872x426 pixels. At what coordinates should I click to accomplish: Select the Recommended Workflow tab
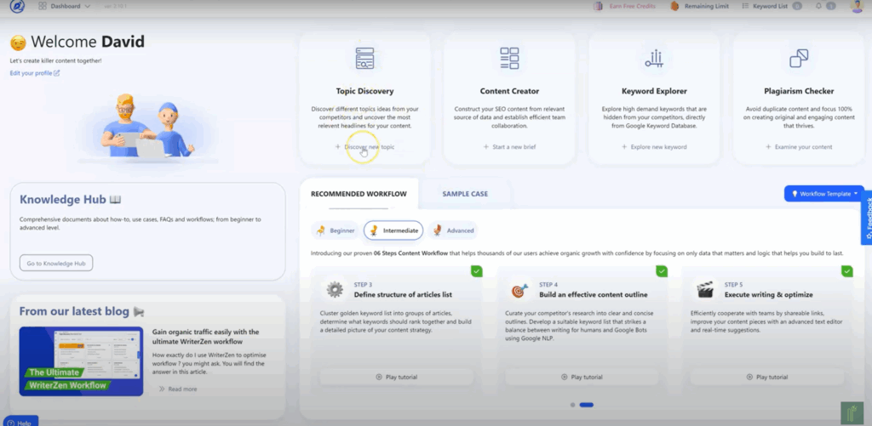pos(359,194)
